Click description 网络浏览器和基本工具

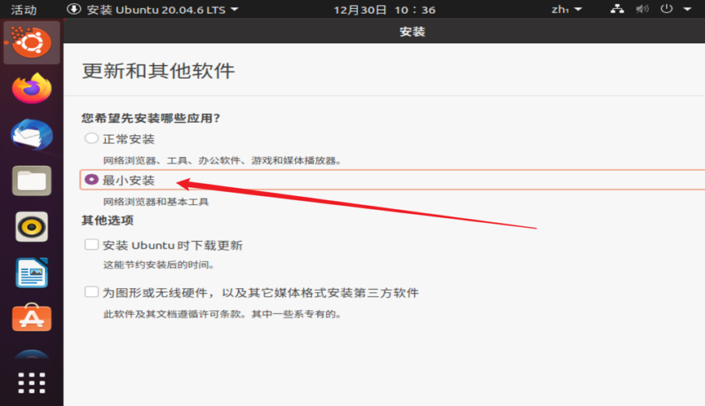156,202
